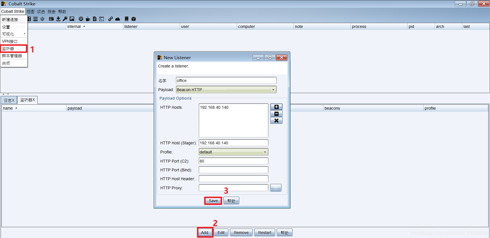Click the document Office macro icon
490x238 pixels.
click(95, 19)
